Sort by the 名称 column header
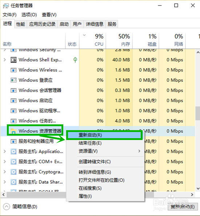The width and height of the screenshot is (200, 216). (x=33, y=41)
